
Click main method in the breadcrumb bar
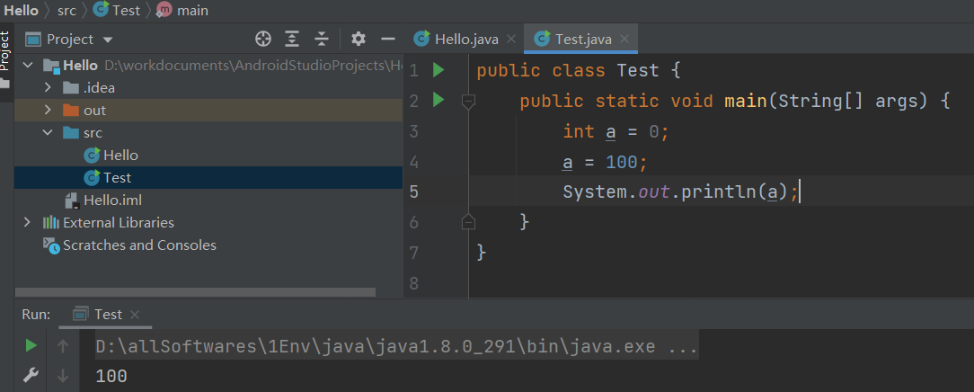[x=182, y=11]
